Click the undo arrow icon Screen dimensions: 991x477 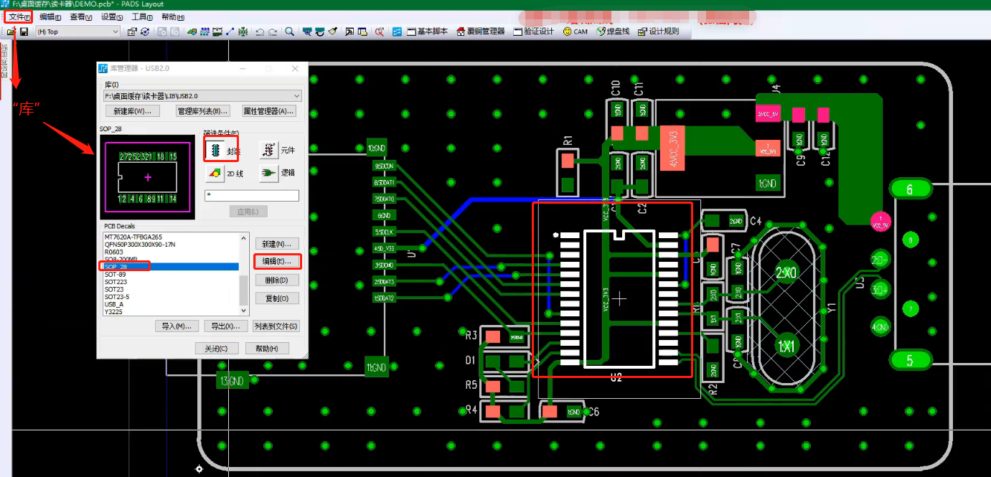(x=260, y=32)
